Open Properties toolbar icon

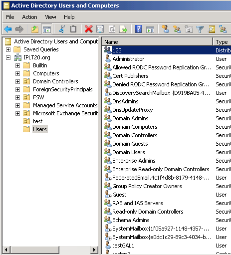coord(100,29)
